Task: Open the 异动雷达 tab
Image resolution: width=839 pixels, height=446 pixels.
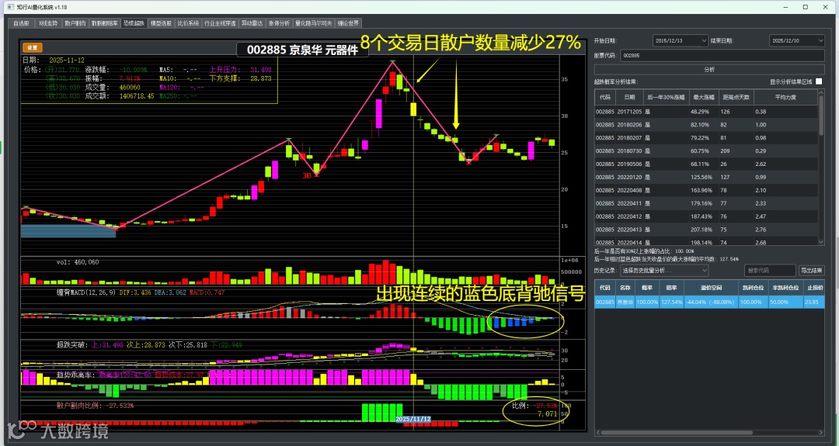Action: tap(252, 23)
